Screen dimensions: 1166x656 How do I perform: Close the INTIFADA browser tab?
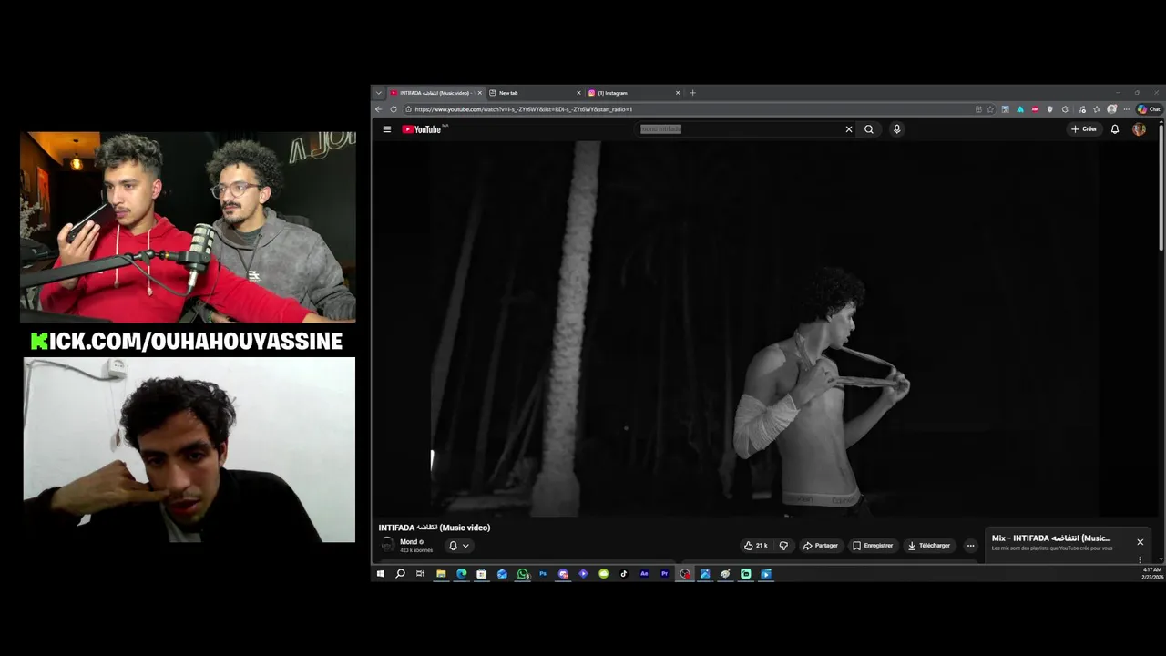click(480, 93)
